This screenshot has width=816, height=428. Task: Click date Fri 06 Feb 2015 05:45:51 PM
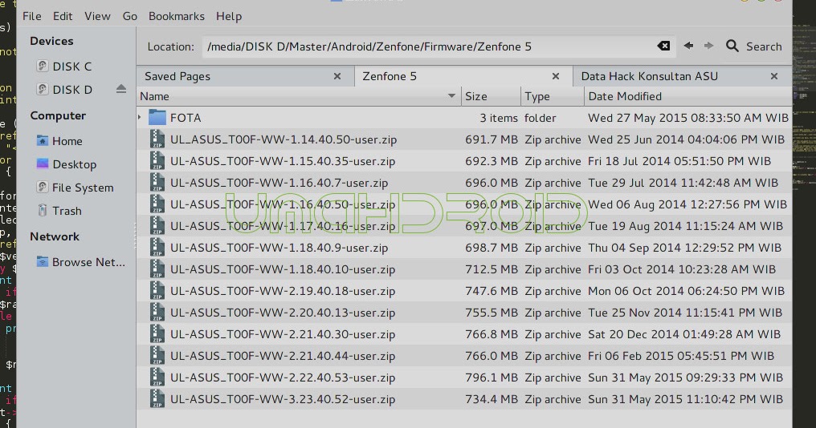tap(681, 356)
